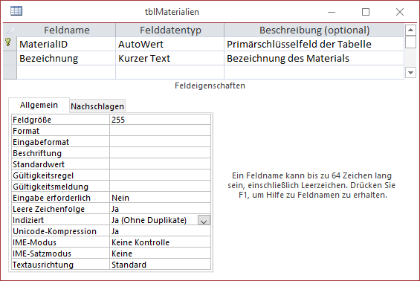Maximize the tblMaterialien window
The height and width of the screenshot is (281, 420).
[x=366, y=12]
